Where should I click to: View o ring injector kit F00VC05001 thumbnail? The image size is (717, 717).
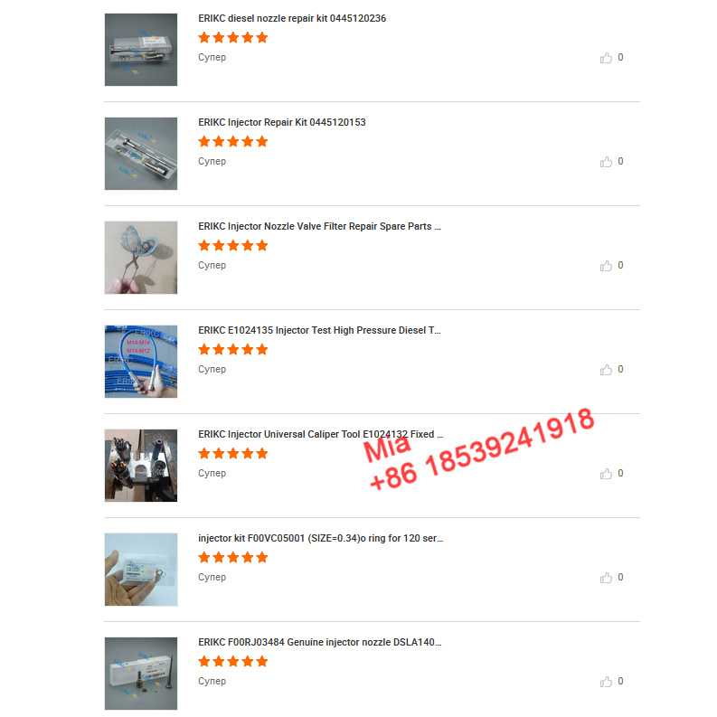click(141, 570)
